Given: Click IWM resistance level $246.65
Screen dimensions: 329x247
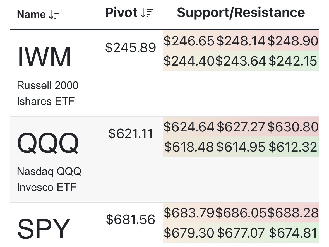Looking at the screenshot, I should [x=189, y=41].
